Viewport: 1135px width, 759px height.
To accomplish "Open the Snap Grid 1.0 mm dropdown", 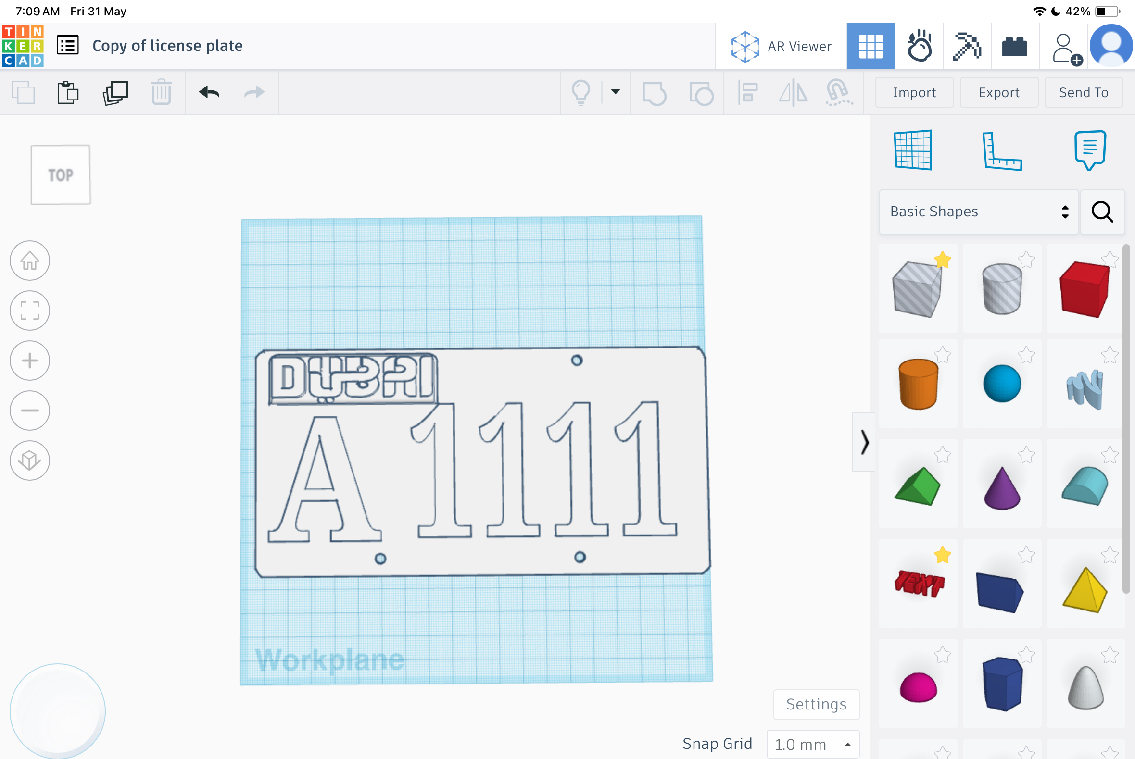I will [813, 744].
